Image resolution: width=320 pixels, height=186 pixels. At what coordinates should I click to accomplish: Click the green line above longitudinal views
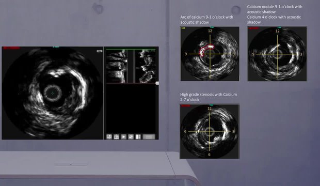click(x=131, y=49)
